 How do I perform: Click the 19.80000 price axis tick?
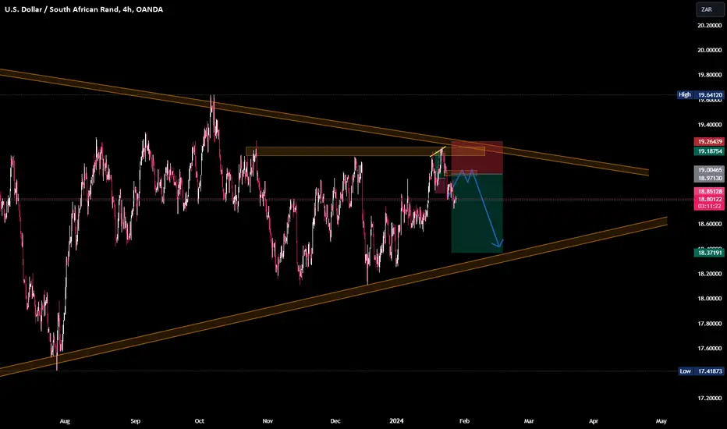(x=709, y=75)
